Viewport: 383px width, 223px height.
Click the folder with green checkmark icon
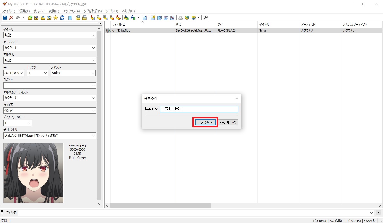coord(30,18)
